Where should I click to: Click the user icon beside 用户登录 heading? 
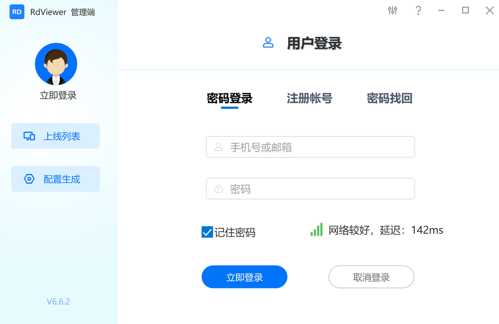tap(268, 42)
